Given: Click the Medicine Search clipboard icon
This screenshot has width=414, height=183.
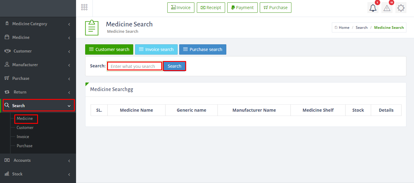Looking at the screenshot, I should point(92,28).
